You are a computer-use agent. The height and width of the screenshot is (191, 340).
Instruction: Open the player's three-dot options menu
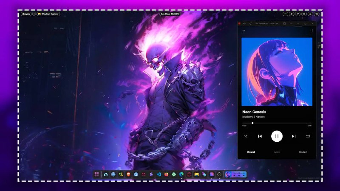(312, 31)
